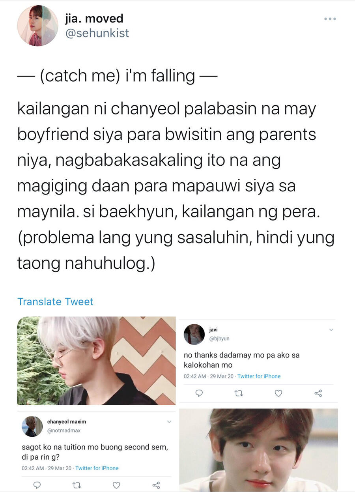Viewport: 355px width, 492px height.
Task: Open the three-dot more options menu
Action: click(330, 19)
